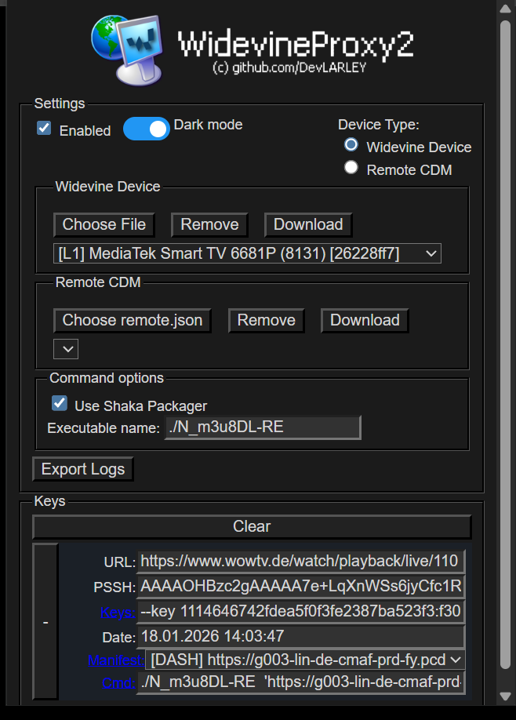Uncheck the Enabled checkbox
Image resolution: width=516 pixels, height=720 pixels.
[x=44, y=128]
